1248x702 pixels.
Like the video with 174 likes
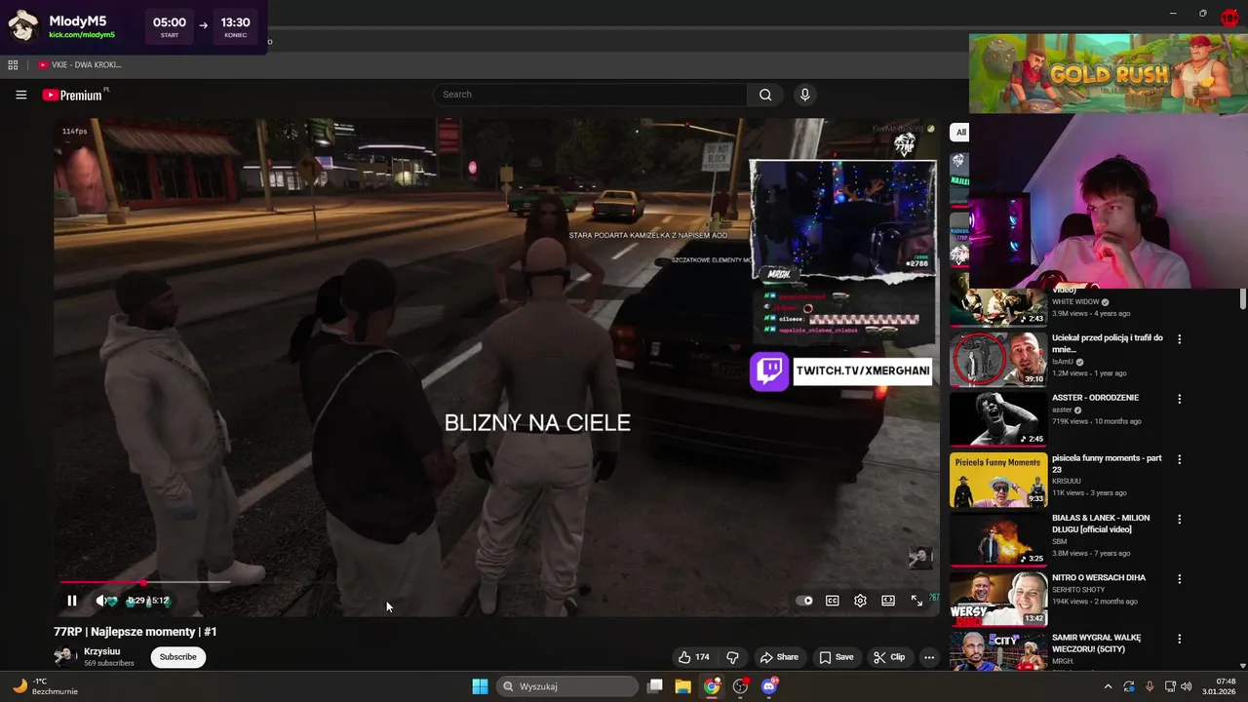693,657
